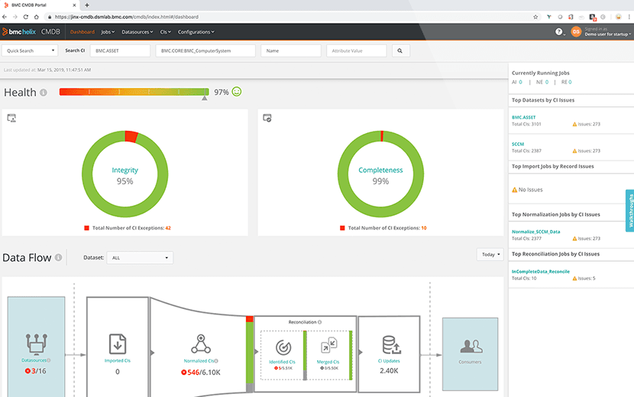Open the Dataset ALL dropdown

coord(140,258)
